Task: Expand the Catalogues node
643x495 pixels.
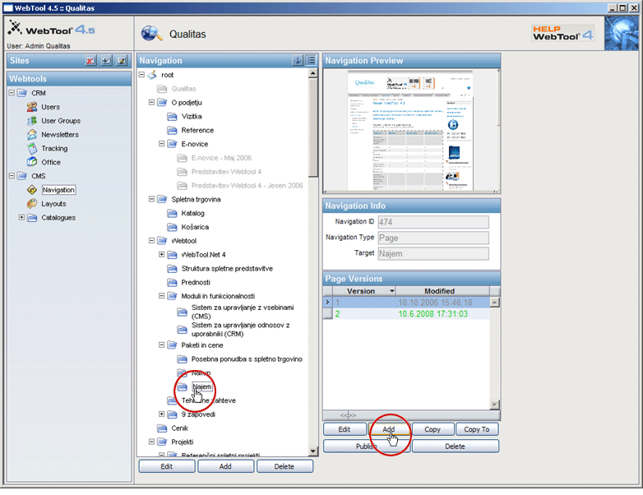Action: click(21, 218)
